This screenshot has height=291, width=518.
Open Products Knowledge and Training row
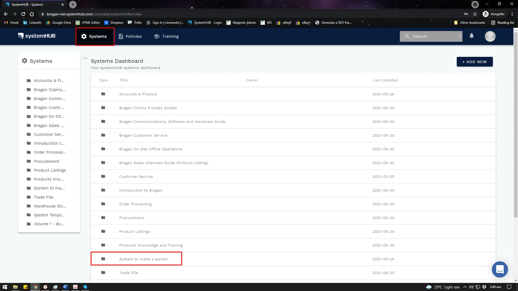click(293, 245)
